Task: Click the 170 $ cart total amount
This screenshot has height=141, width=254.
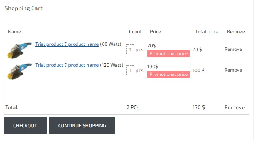Action: click(x=199, y=107)
